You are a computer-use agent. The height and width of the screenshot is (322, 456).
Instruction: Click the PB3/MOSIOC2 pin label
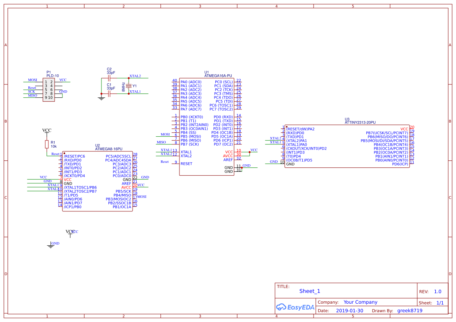pyautogui.click(x=118, y=199)
